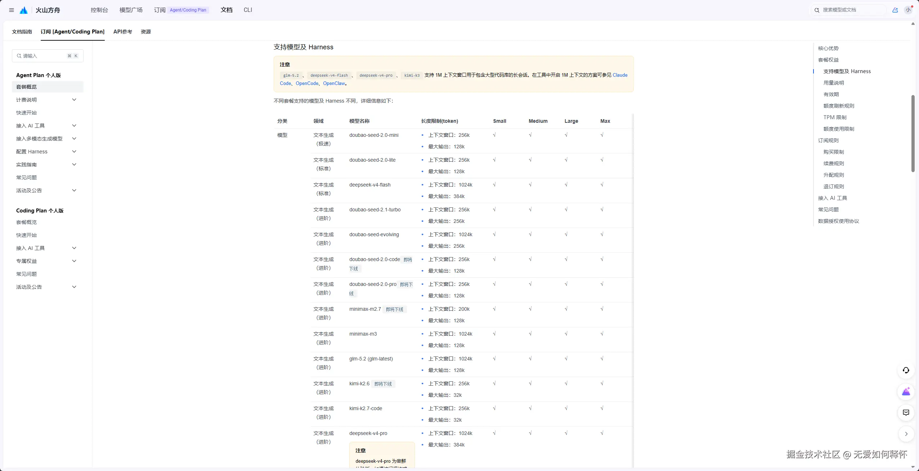
Task: Jump to 额度刷新规则 in the page outline
Action: (839, 106)
